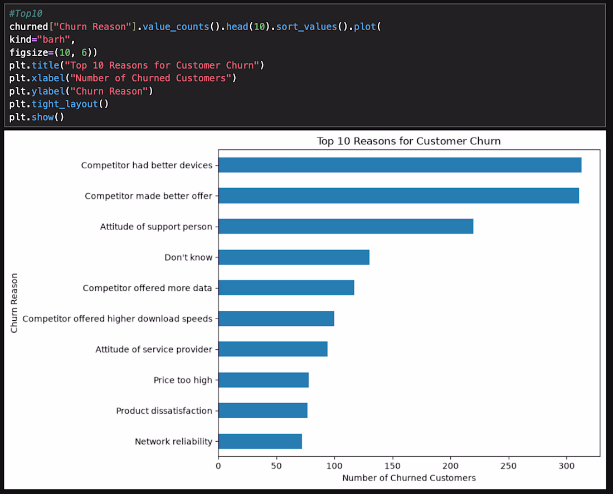Select the "Competitor had better devices" bar
This screenshot has height=494, width=613.
400,165
